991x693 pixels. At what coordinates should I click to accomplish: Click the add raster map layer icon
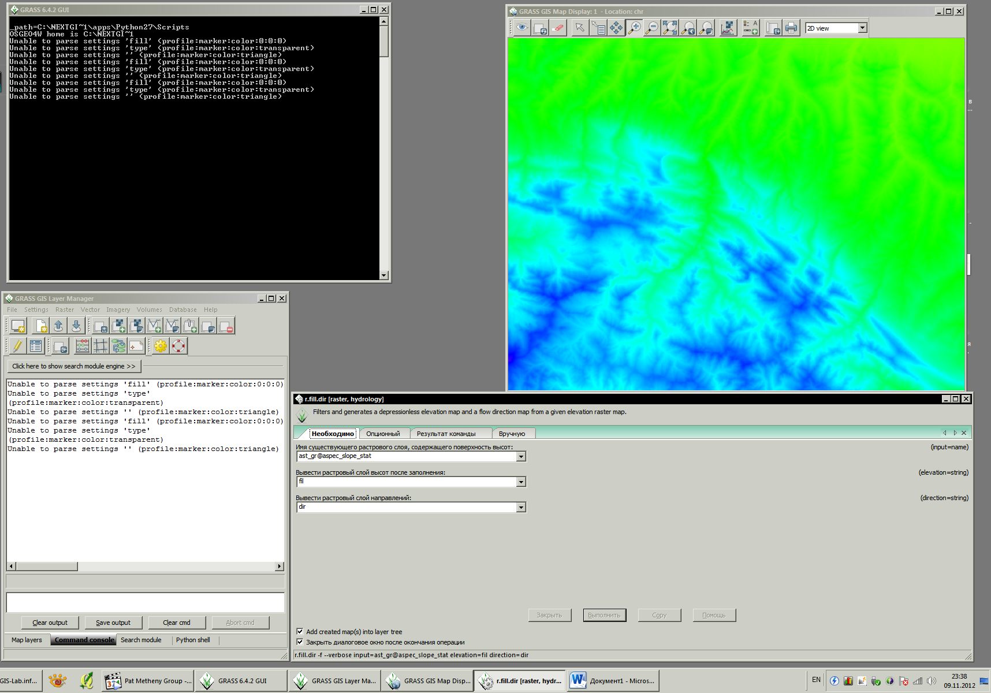pyautogui.click(x=118, y=326)
